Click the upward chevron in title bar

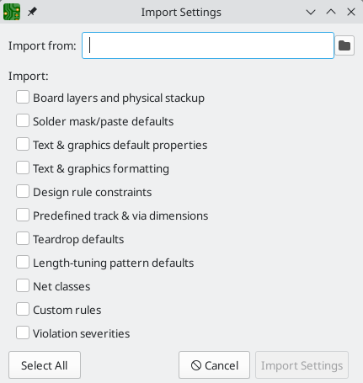click(x=331, y=12)
